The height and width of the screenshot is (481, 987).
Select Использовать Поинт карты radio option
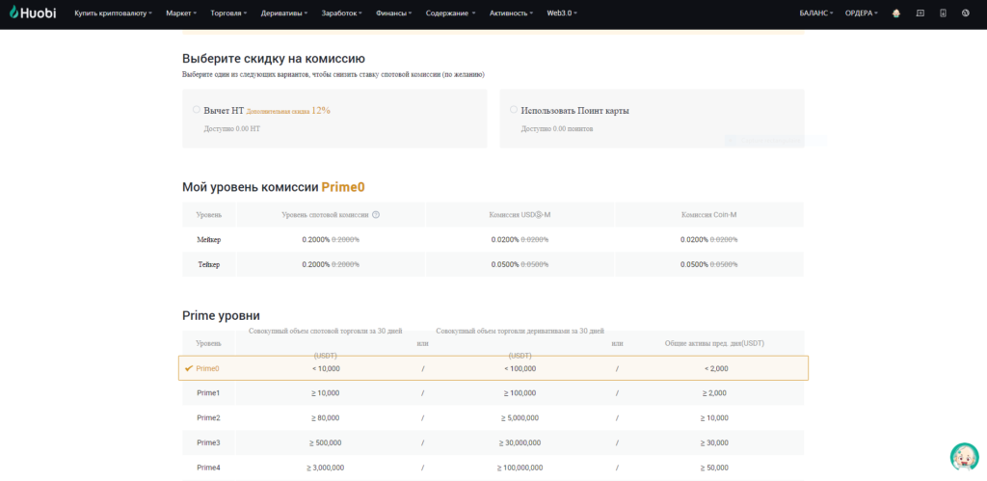click(x=514, y=110)
